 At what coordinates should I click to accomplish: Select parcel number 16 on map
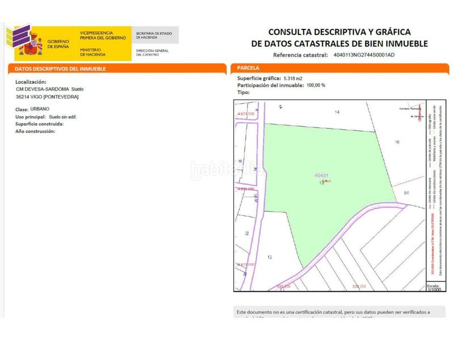point(397,142)
